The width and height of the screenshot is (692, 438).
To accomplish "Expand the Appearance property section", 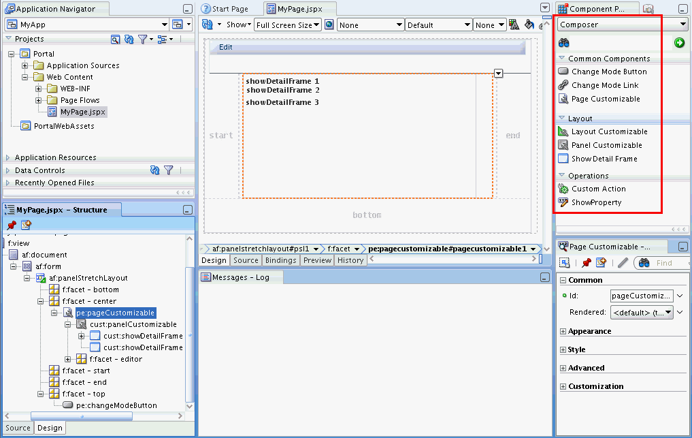I will (563, 332).
